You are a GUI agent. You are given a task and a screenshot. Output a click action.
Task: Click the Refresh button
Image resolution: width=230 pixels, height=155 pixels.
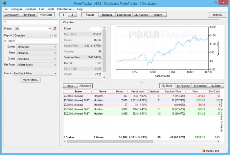click(218, 15)
